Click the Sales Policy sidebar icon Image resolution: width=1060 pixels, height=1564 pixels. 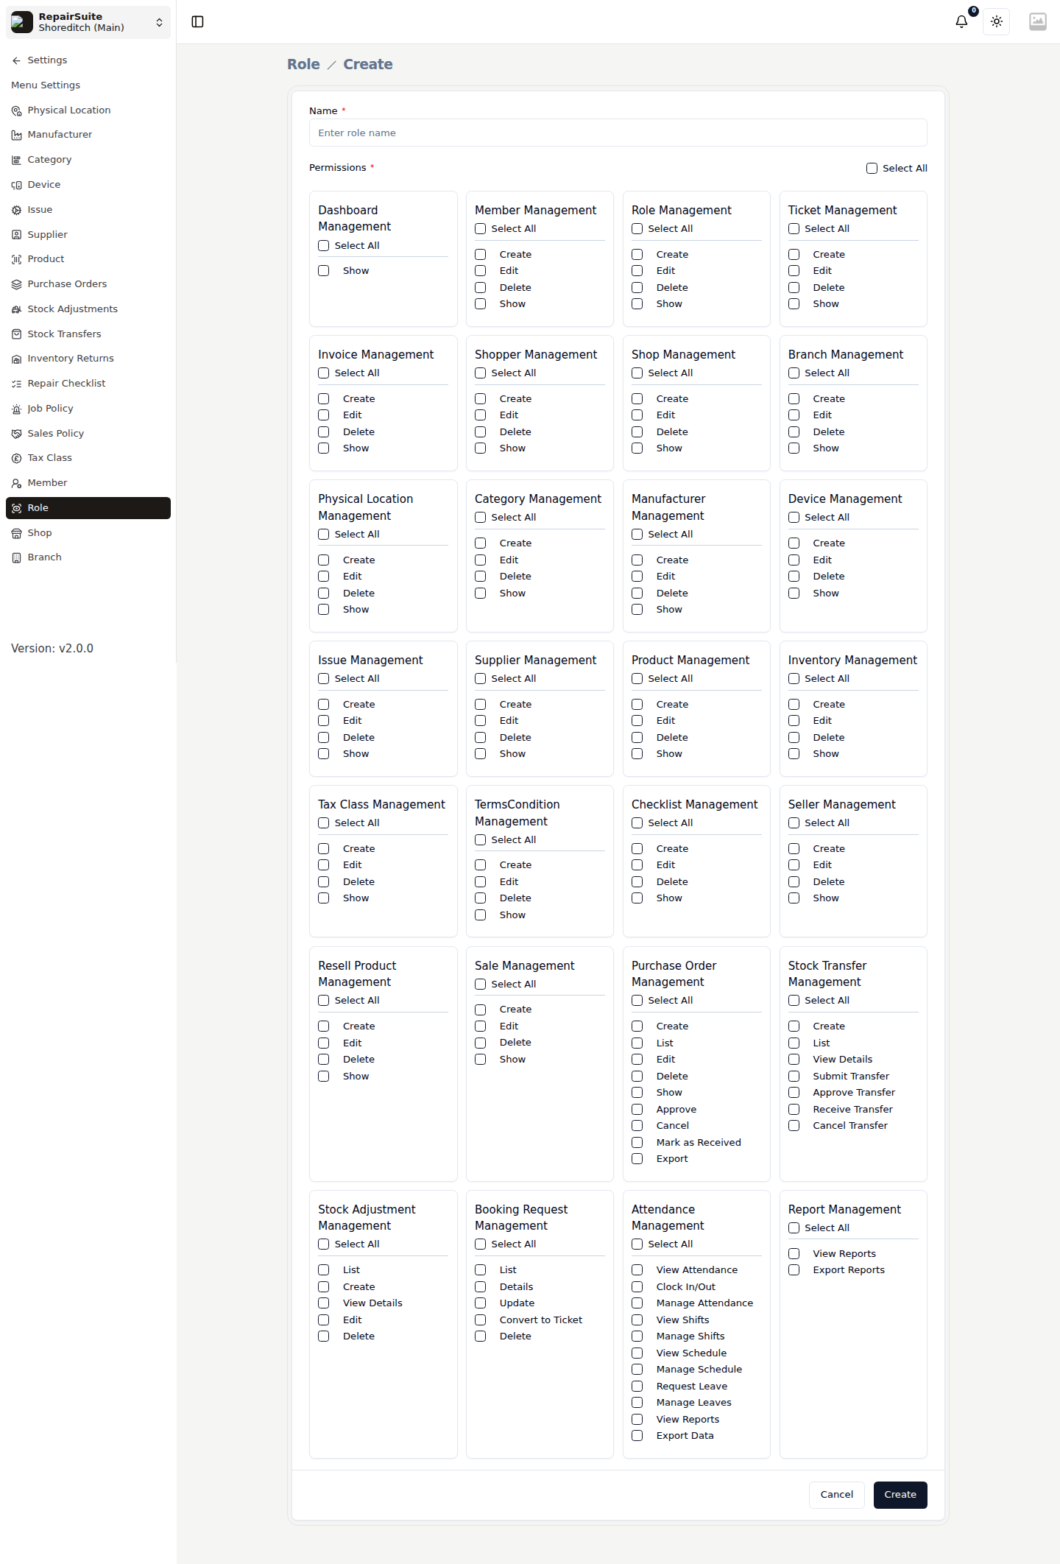[16, 434]
